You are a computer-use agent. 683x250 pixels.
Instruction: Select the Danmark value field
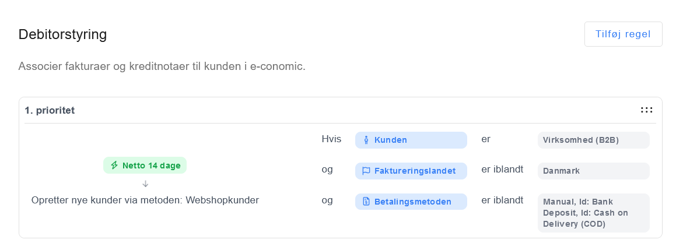tap(593, 171)
